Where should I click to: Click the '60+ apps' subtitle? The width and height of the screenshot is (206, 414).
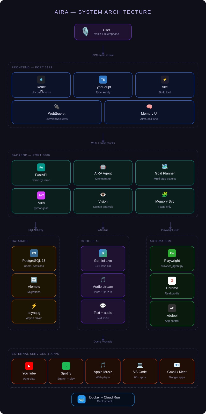(140, 377)
